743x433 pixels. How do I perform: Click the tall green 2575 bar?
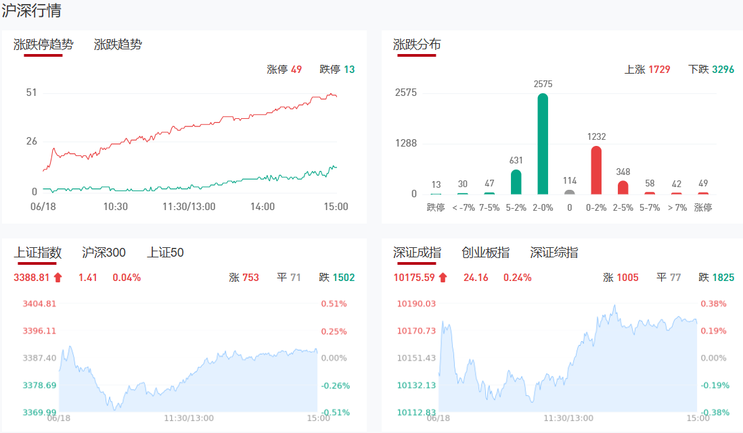[543, 144]
